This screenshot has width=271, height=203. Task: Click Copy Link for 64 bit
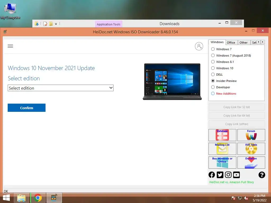coord(237,116)
